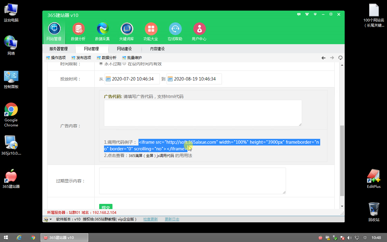Viewport: 387px width, 242px height.
Task: Click red apple tray icon
Action: pos(320,238)
